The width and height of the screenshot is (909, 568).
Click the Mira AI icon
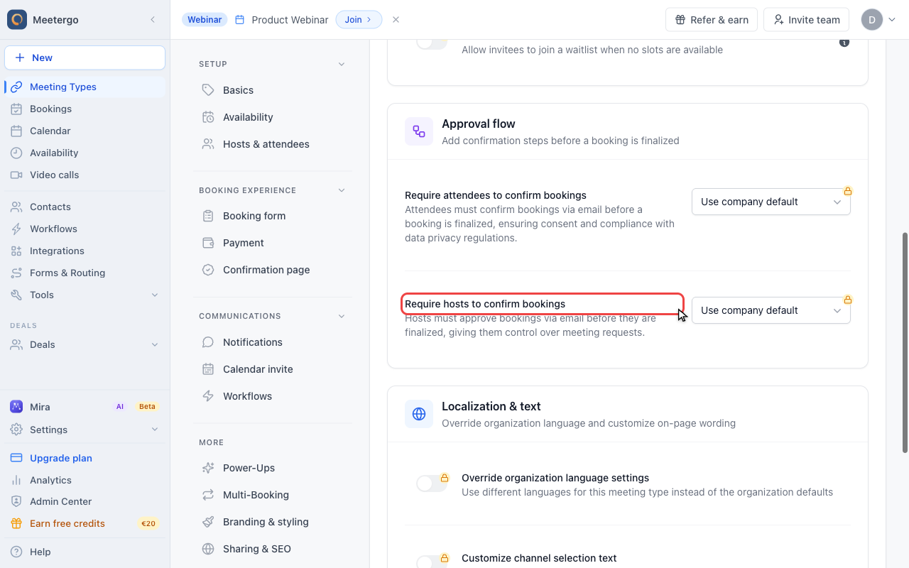(16, 407)
